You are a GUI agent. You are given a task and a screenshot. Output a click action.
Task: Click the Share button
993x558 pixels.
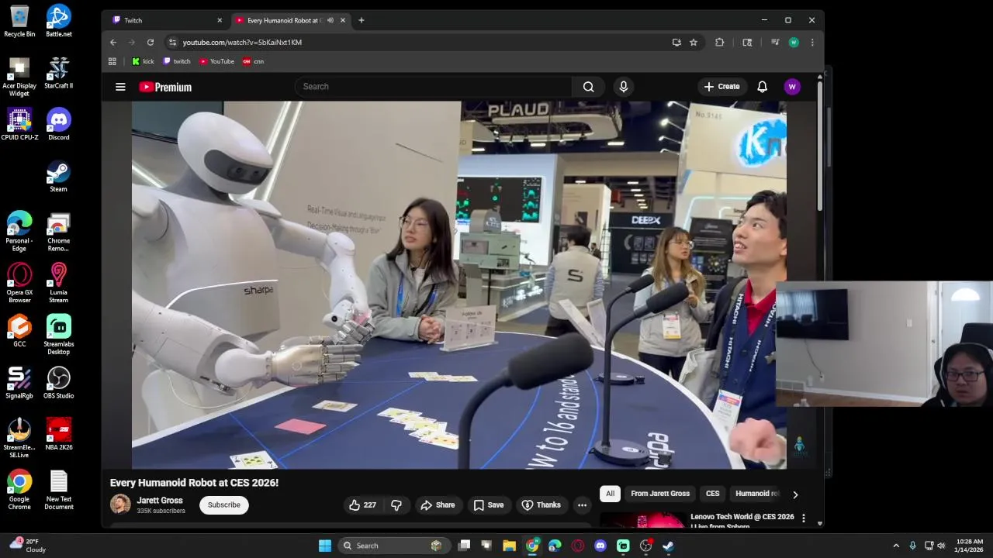438,505
